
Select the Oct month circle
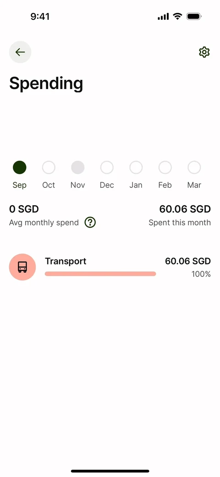49,168
